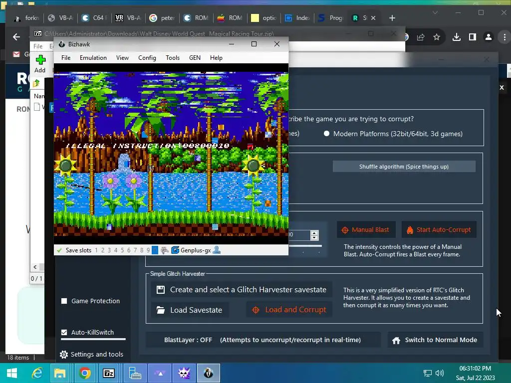This screenshot has width=511, height=383.
Task: Select save slot 1 in Bizhawk
Action: [x=96, y=250]
